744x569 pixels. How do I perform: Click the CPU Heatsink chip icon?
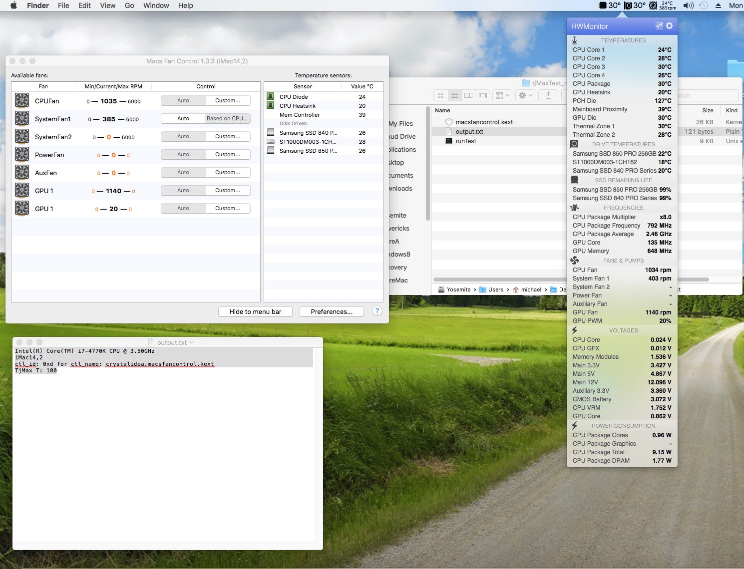(271, 105)
